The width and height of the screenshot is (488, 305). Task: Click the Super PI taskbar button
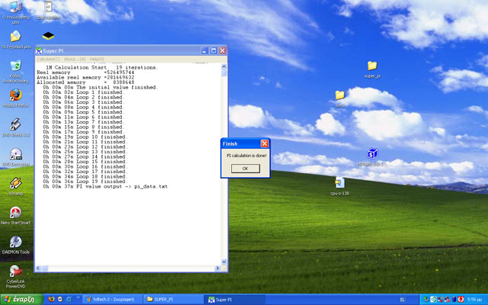tap(236, 300)
